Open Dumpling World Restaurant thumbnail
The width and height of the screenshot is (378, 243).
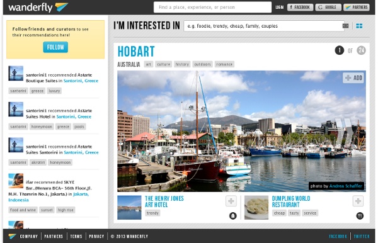pos(256,207)
